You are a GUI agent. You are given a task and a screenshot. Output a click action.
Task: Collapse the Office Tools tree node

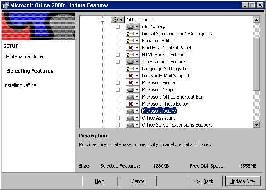click(x=102, y=20)
